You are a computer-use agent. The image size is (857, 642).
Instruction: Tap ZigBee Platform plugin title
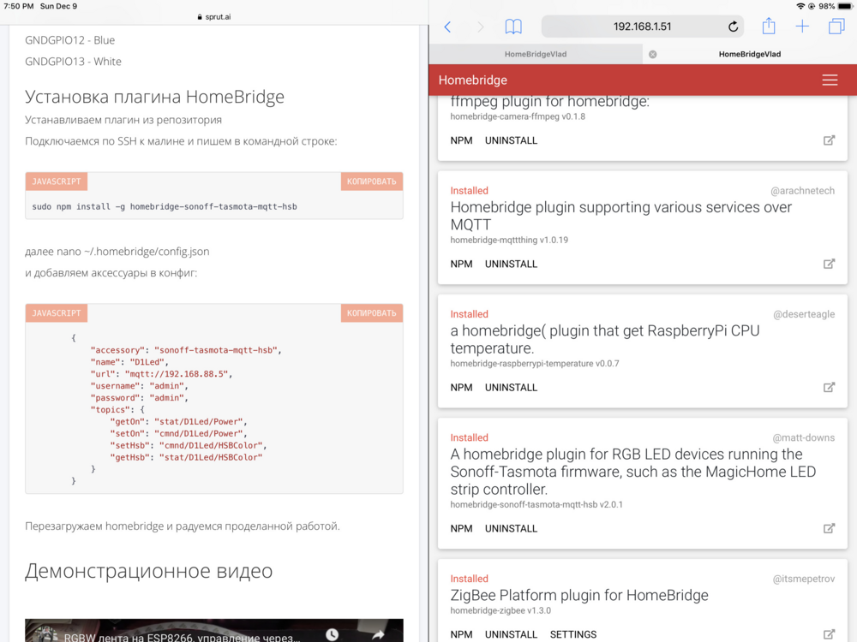click(x=578, y=595)
